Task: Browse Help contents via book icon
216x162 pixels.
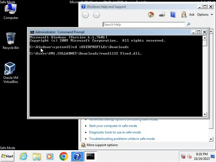Action: (x=173, y=15)
